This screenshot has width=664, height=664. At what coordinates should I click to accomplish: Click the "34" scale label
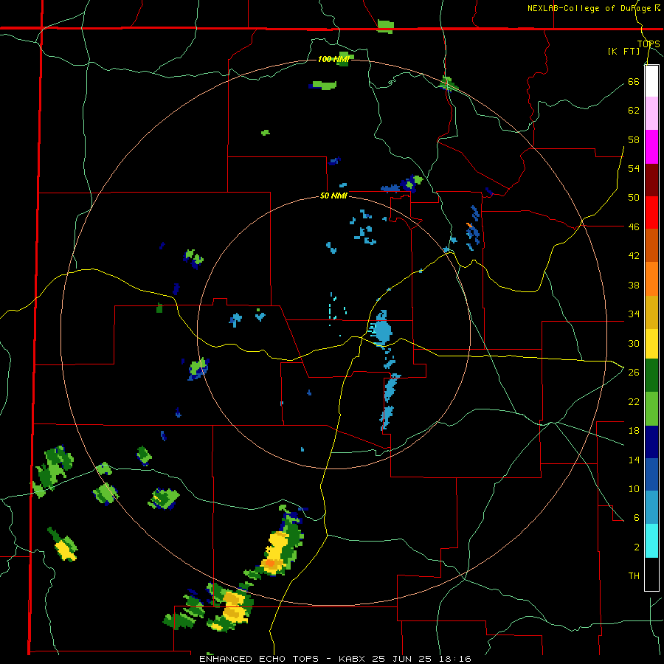pos(634,314)
